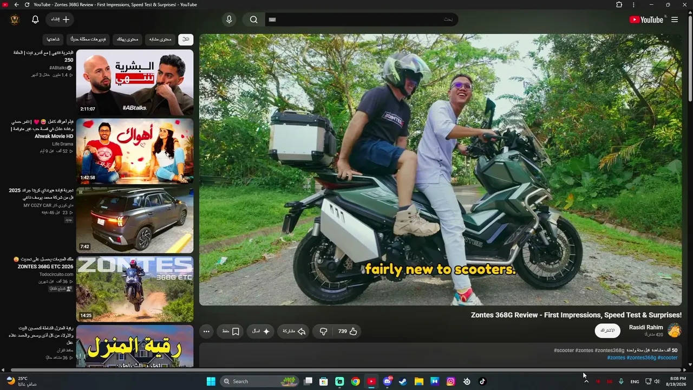Open the 'رقية المنزل' video thumbnail
This screenshot has width=693, height=390.
pos(135,346)
